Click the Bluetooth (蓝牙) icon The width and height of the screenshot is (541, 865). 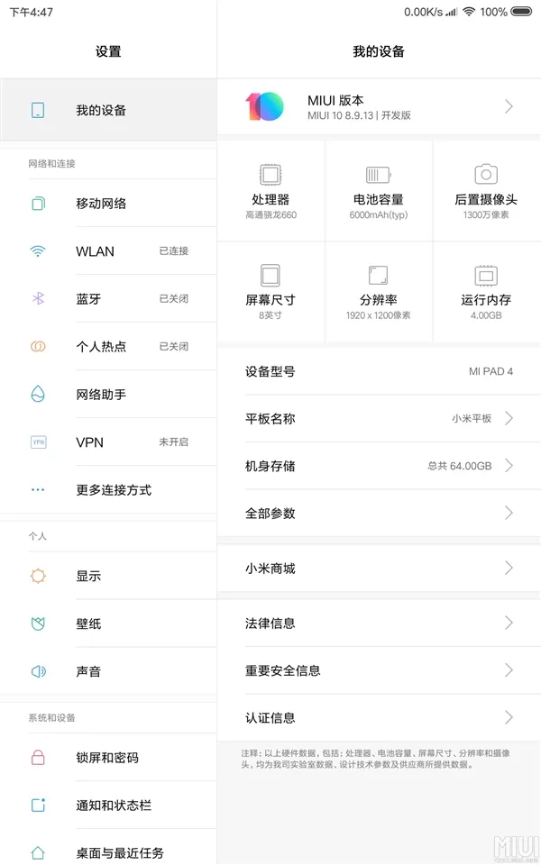click(x=38, y=299)
